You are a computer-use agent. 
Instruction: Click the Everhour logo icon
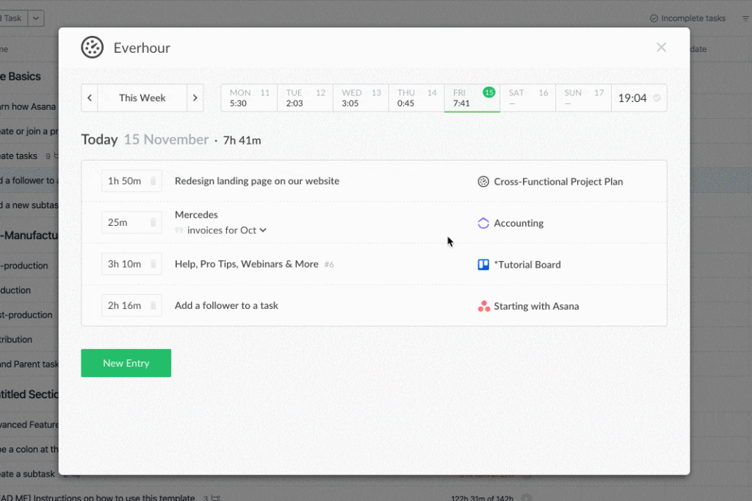(x=92, y=47)
